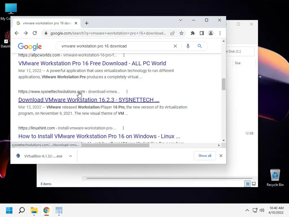Viewport: 289px width, 217px height.
Task: Switch File Explorer to details view
Action: (x=248, y=184)
